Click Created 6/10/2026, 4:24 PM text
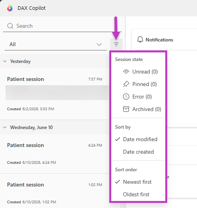Screen dimensions: 197x208 [31, 163]
